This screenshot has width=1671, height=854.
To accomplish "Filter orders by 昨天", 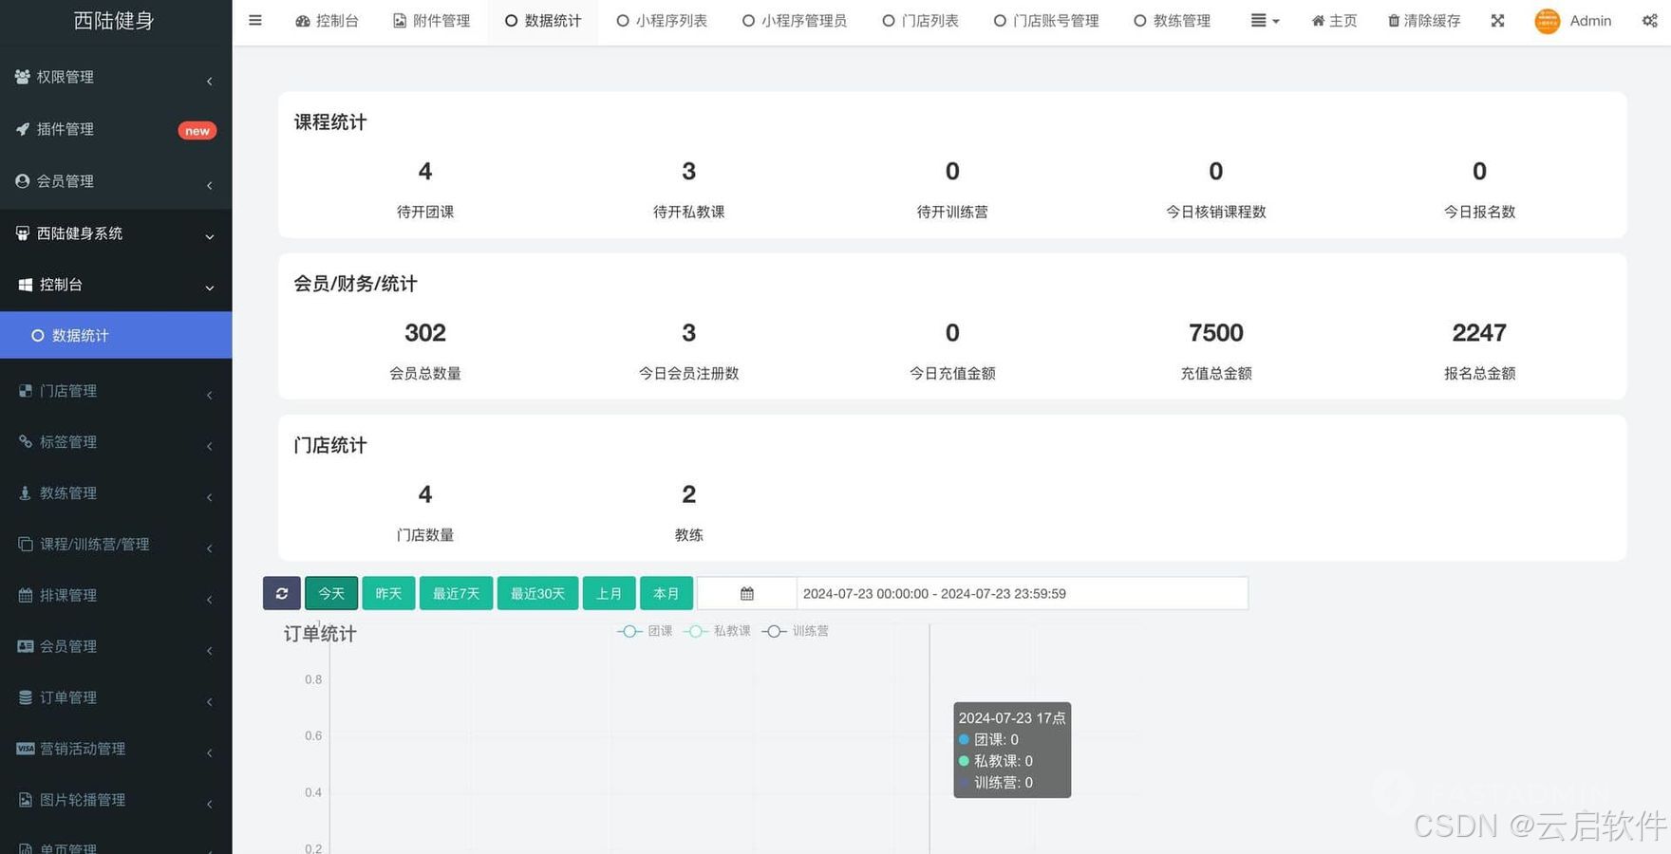I will (388, 593).
